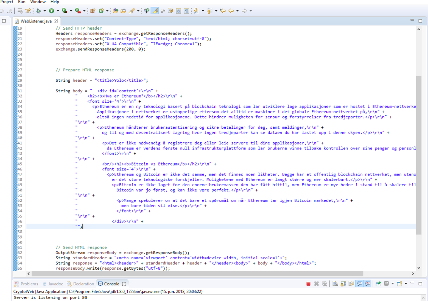The height and width of the screenshot is (301, 428).
Task: Click the Debug bug icon
Action: pyautogui.click(x=39, y=11)
